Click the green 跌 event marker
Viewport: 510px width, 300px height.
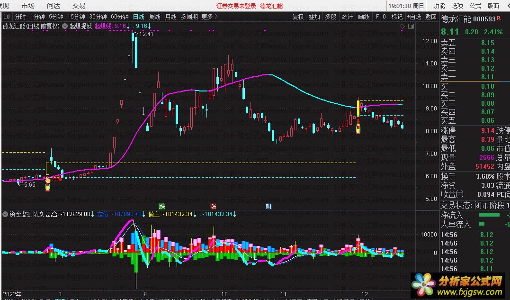click(x=161, y=206)
